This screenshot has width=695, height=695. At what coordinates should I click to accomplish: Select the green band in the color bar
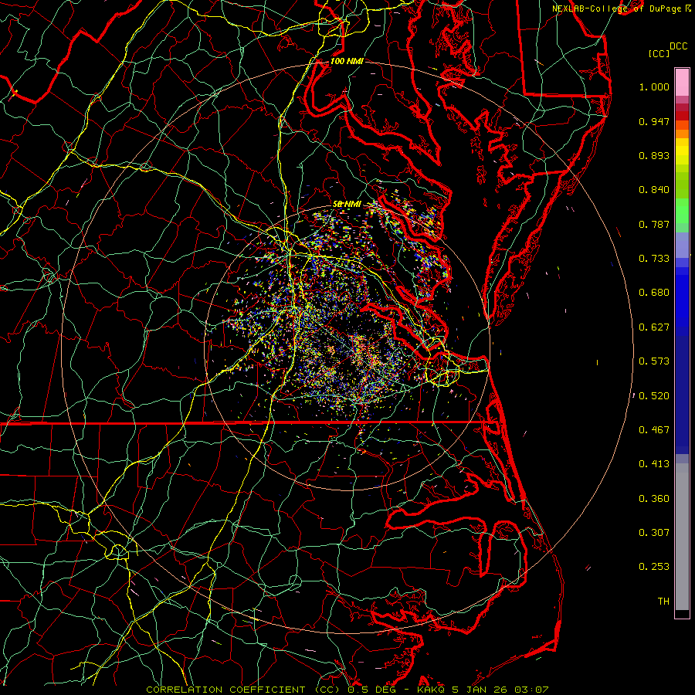pos(682,212)
